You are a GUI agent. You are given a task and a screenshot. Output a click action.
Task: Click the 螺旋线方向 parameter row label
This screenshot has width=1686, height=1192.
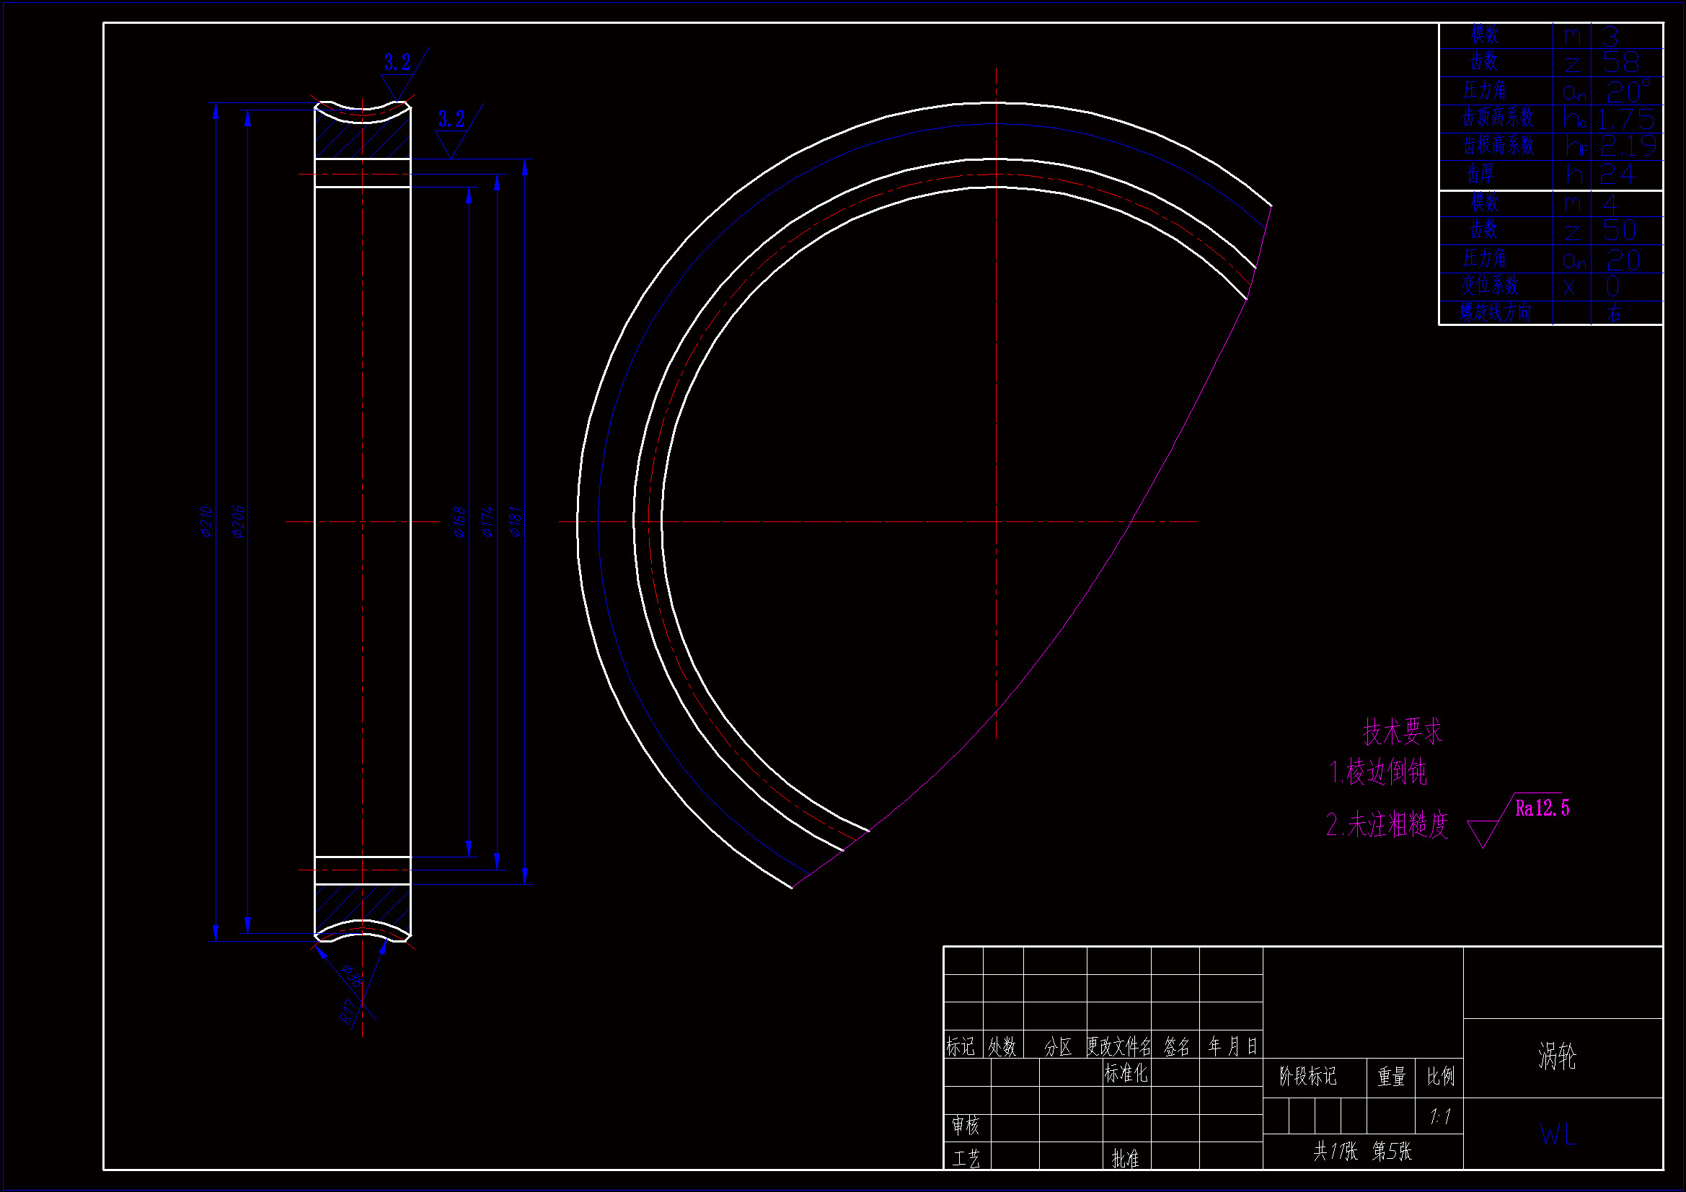(x=1495, y=313)
